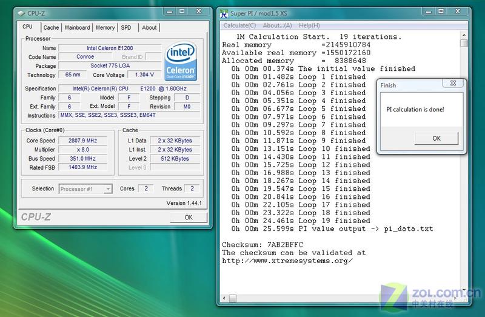The height and width of the screenshot is (317, 485).
Task: Click OK in the Finish dialog
Action: coord(436,138)
